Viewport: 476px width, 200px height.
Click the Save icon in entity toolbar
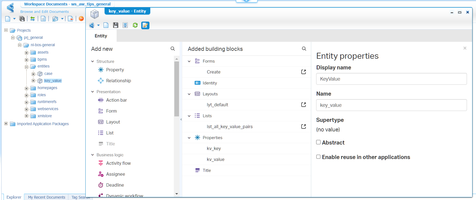(116, 25)
